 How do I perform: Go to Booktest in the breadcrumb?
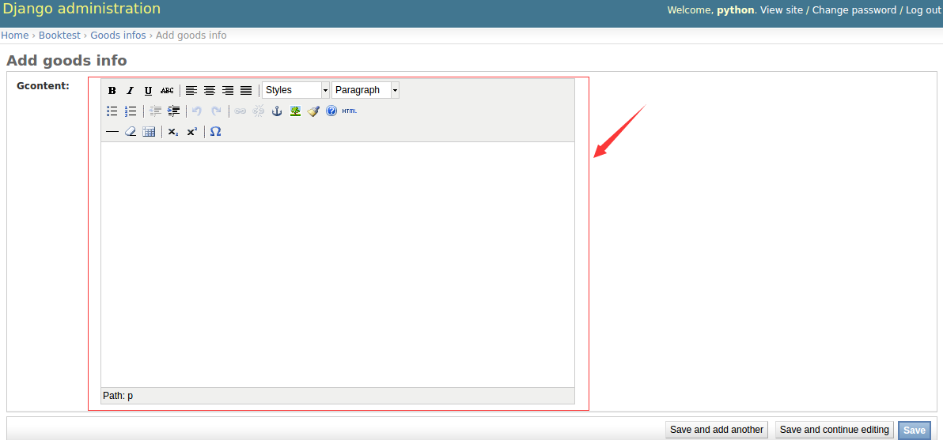point(59,36)
